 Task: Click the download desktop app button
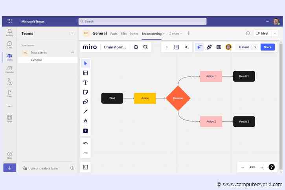click(10, 168)
